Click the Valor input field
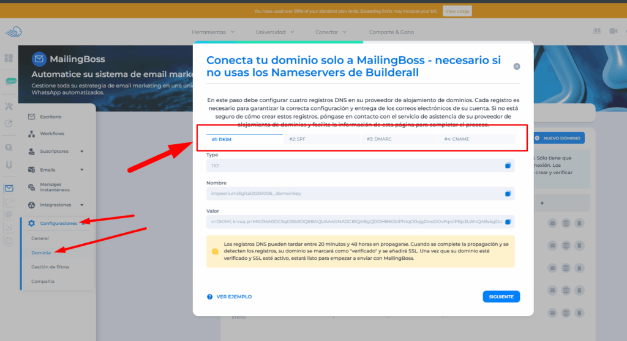627x341 pixels. pos(355,222)
